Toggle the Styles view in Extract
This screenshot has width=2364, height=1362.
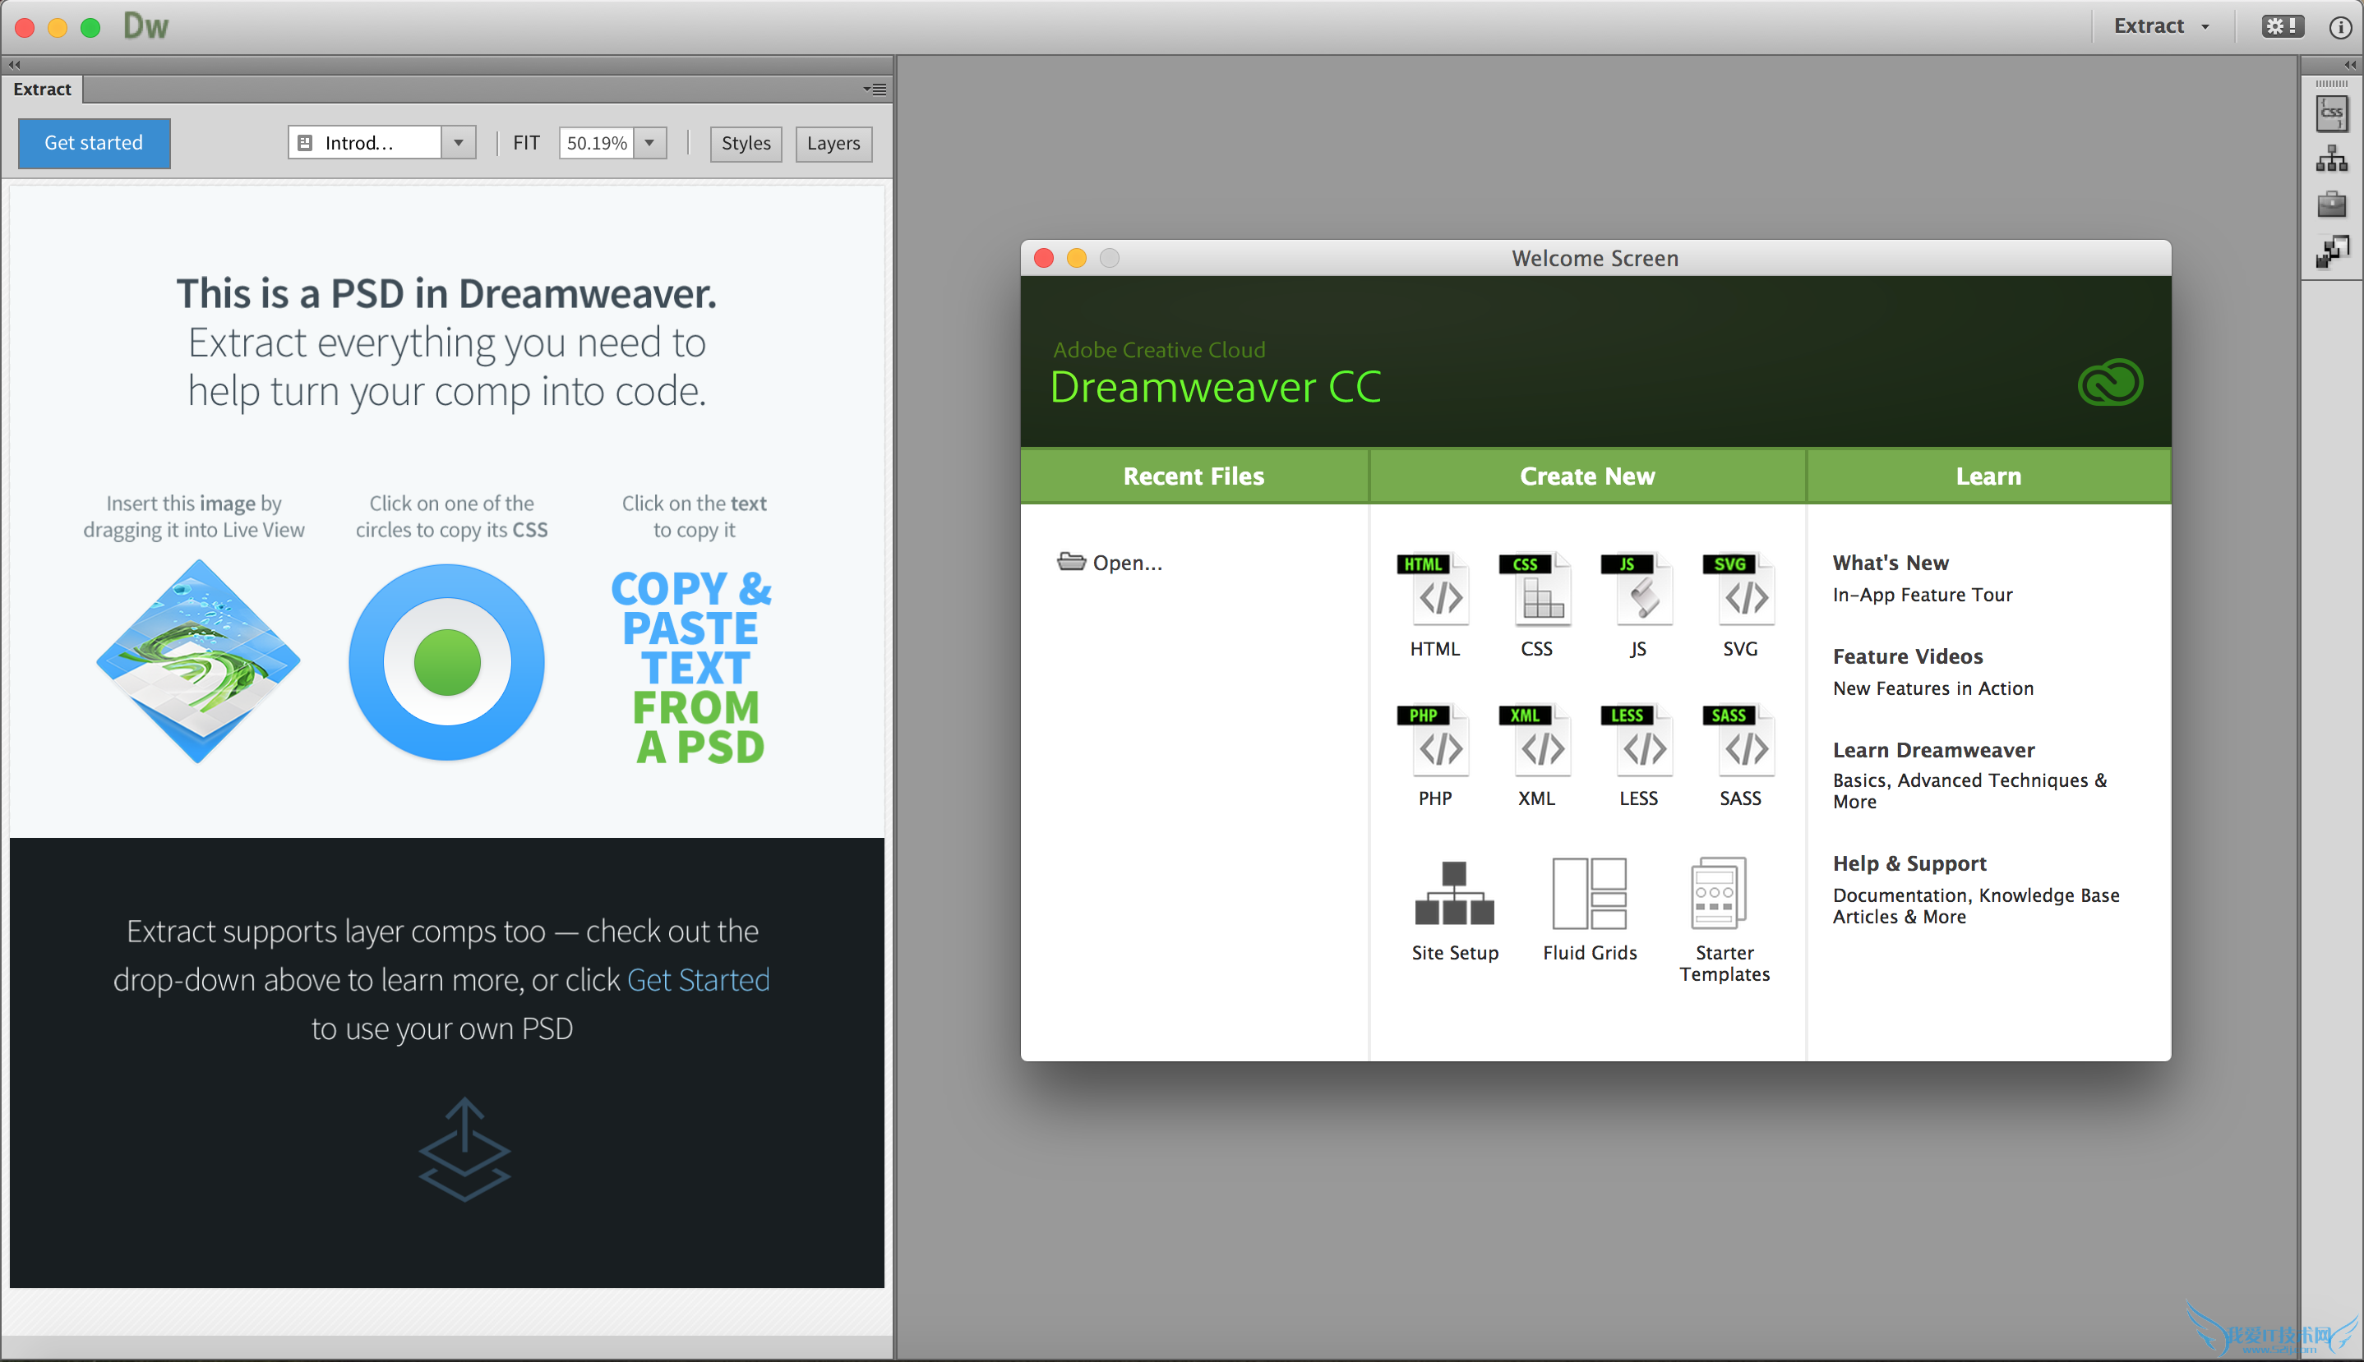[745, 143]
